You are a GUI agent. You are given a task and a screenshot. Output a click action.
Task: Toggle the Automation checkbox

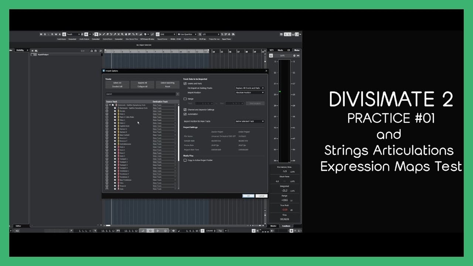point(185,114)
